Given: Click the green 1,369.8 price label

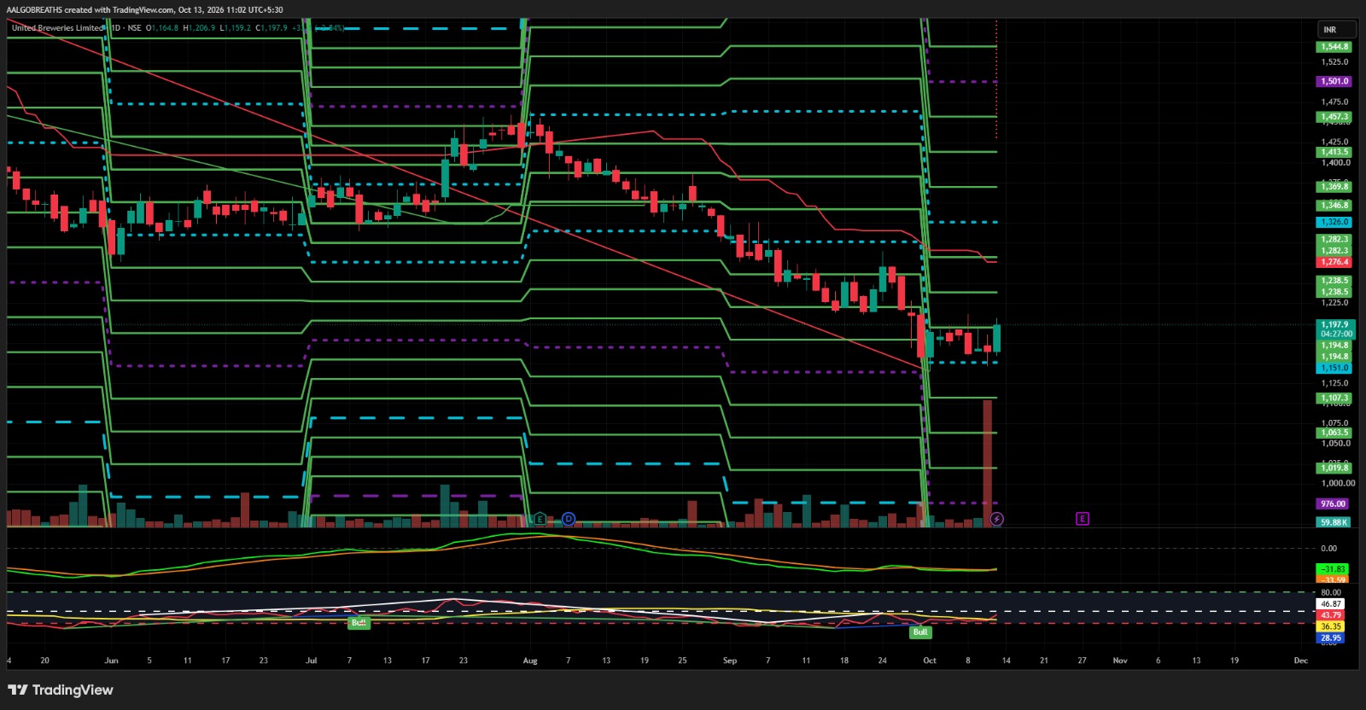Looking at the screenshot, I should point(1334,187).
